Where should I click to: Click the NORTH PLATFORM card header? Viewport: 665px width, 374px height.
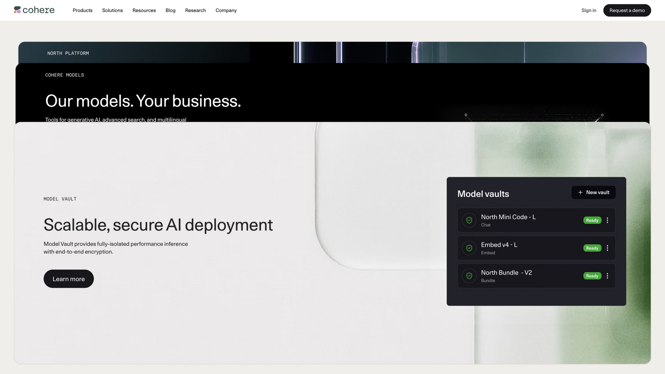(x=68, y=53)
